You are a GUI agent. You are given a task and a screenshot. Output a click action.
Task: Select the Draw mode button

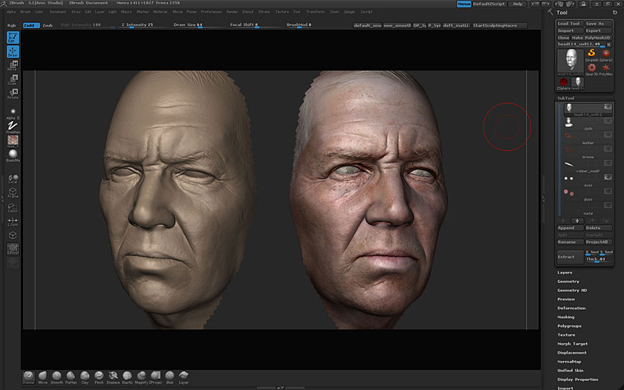pyautogui.click(x=13, y=52)
